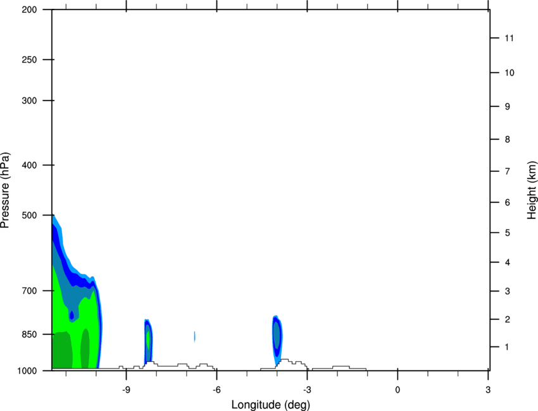Screen dimensions: 538x411
Task: Click the Height (km) axis title
Action: [532, 190]
